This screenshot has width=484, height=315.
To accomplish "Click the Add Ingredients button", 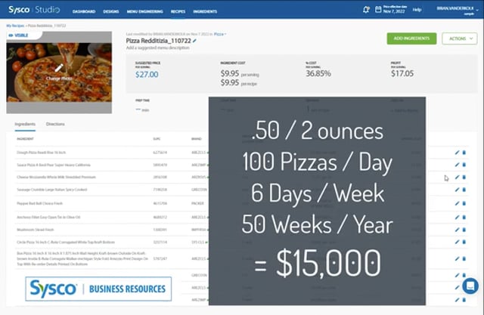I will [x=411, y=39].
